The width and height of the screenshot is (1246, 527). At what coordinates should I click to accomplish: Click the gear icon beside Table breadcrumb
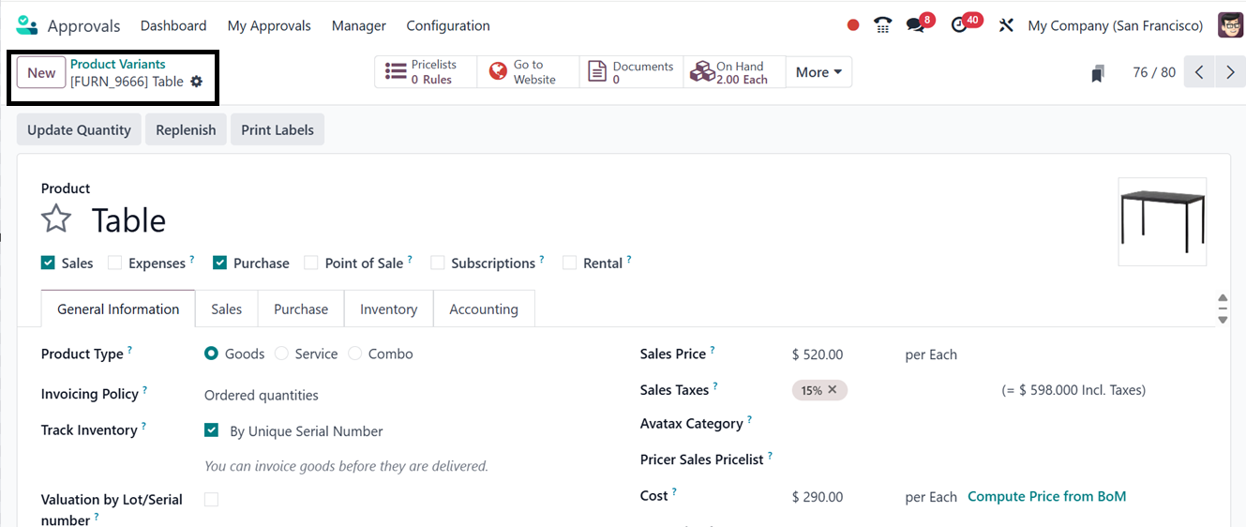point(197,82)
